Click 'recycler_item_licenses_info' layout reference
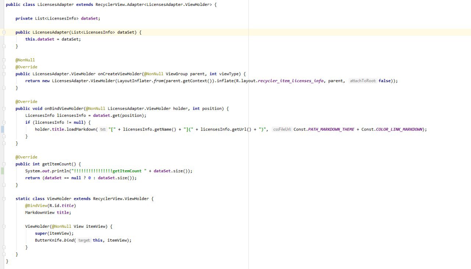471x269 pixels. point(291,81)
